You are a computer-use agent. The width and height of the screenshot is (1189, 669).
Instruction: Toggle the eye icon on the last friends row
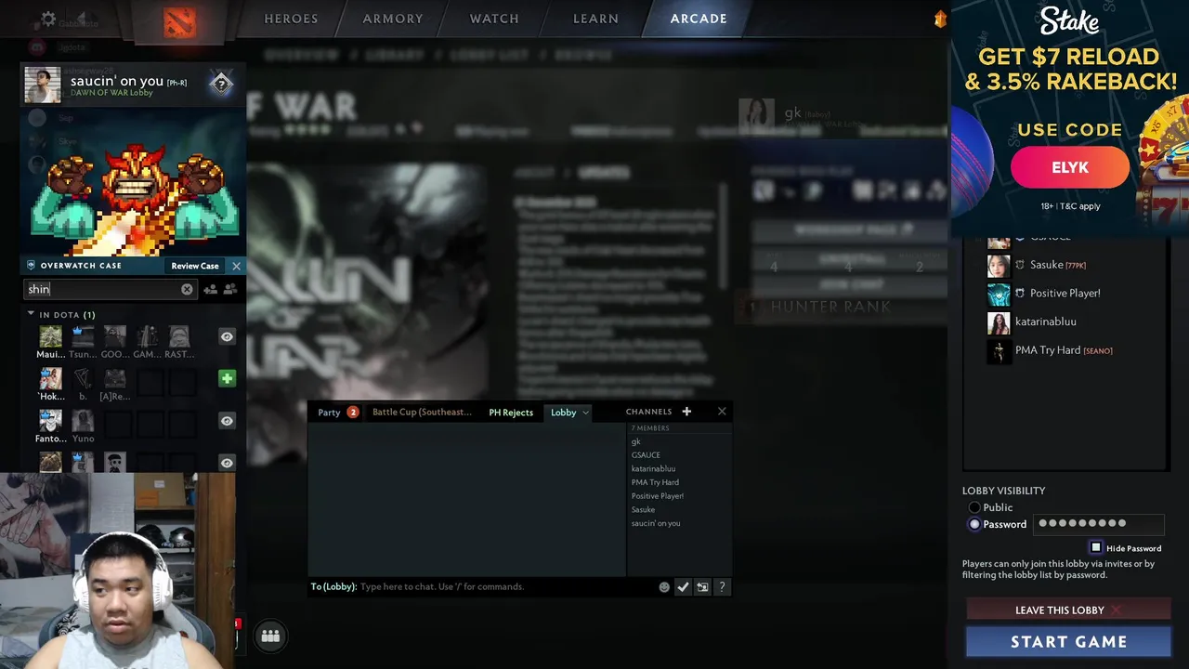click(x=227, y=463)
